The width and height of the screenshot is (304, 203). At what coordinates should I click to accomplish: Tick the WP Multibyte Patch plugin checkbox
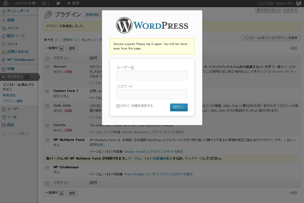[47, 141]
